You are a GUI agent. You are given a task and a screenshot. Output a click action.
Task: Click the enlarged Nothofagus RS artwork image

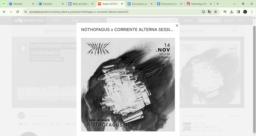click(128, 85)
